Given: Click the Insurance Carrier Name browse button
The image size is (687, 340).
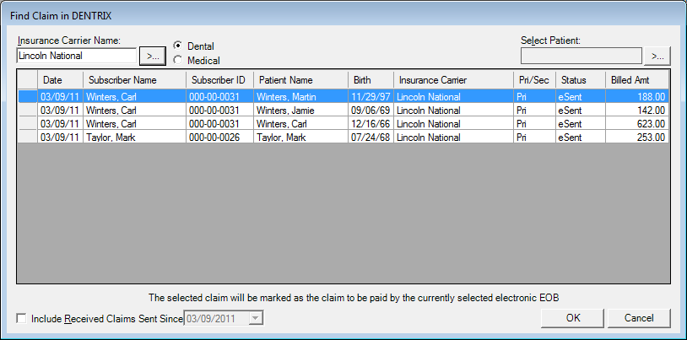Looking at the screenshot, I should [152, 57].
